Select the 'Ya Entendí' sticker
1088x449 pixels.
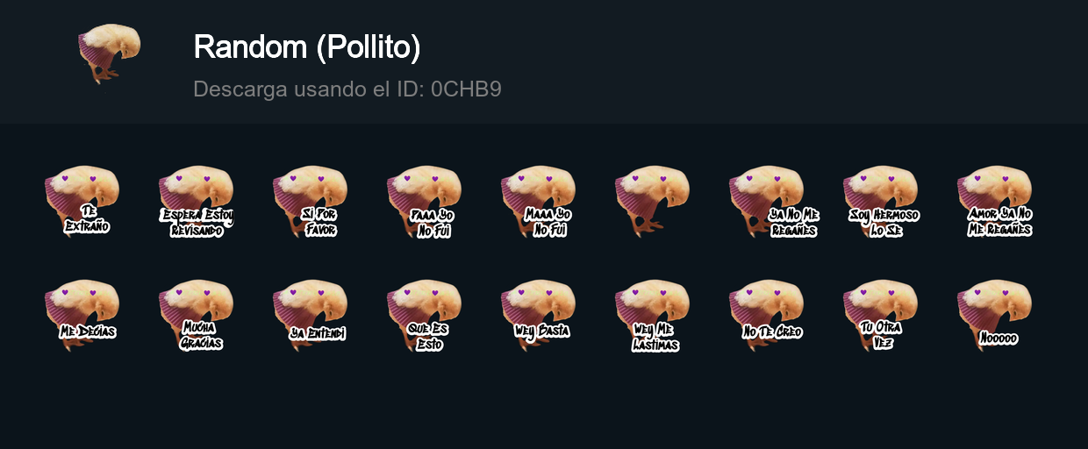(310, 316)
